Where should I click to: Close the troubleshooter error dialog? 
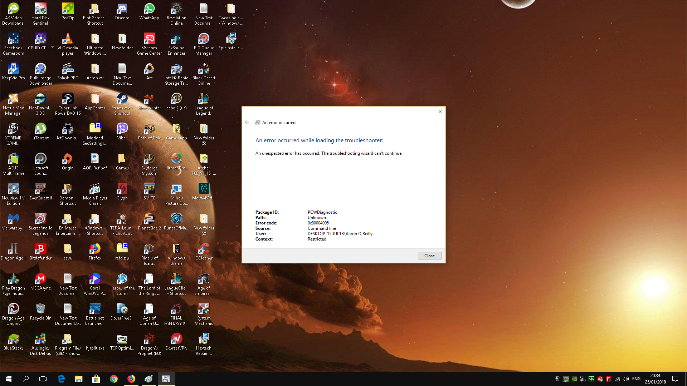point(429,255)
